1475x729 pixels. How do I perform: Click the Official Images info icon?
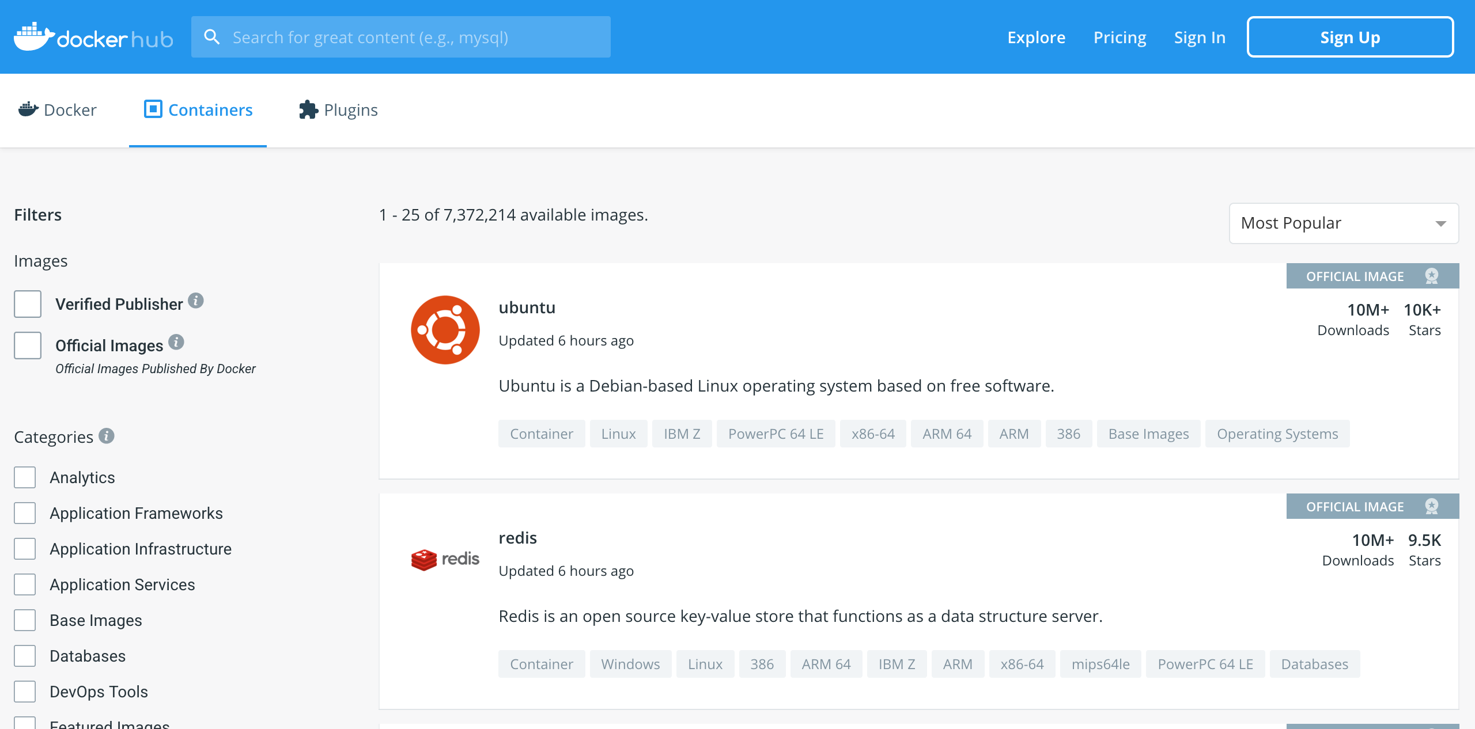point(176,342)
